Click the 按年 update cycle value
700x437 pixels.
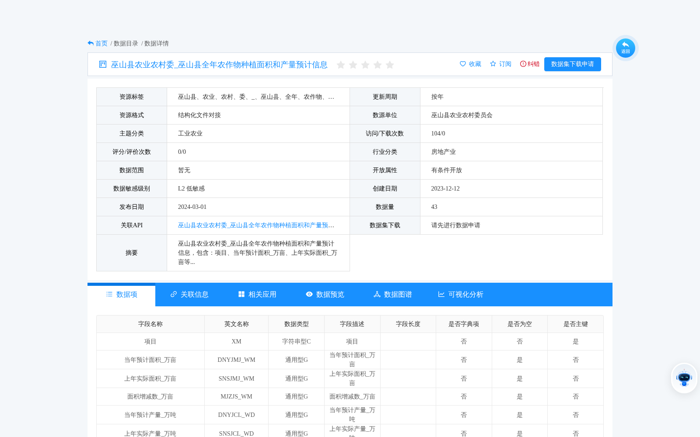pos(437,97)
